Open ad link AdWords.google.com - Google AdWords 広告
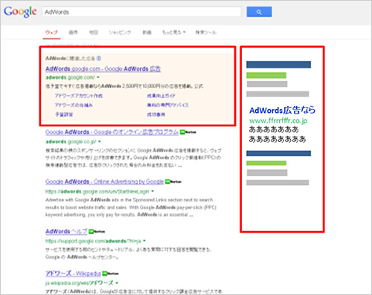Viewport: 372px width, 295px height. (x=103, y=68)
